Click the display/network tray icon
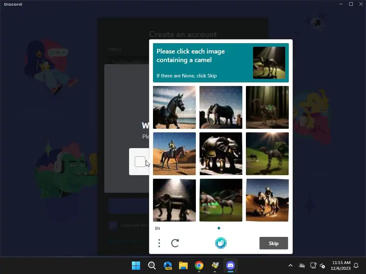 coord(313,265)
